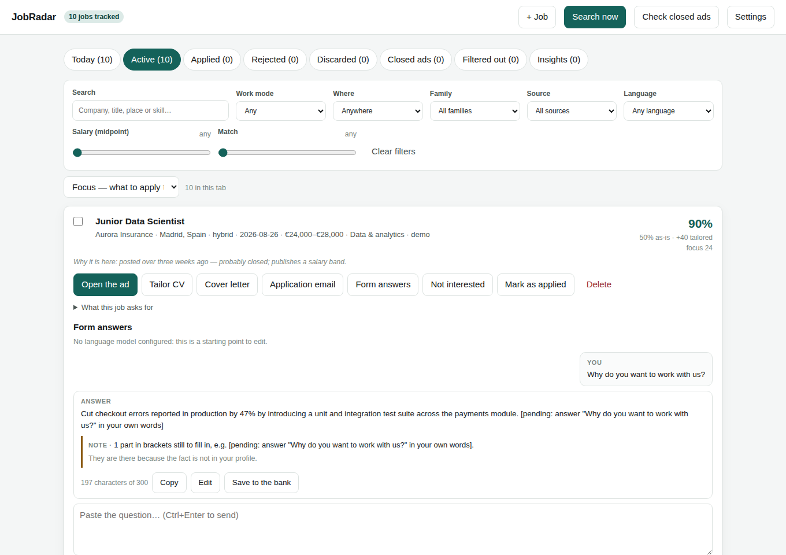Open the Focus sort order dropdown

pyautogui.click(x=121, y=187)
